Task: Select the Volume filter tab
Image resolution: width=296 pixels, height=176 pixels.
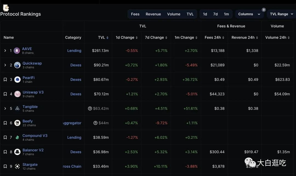Action: pos(174,14)
